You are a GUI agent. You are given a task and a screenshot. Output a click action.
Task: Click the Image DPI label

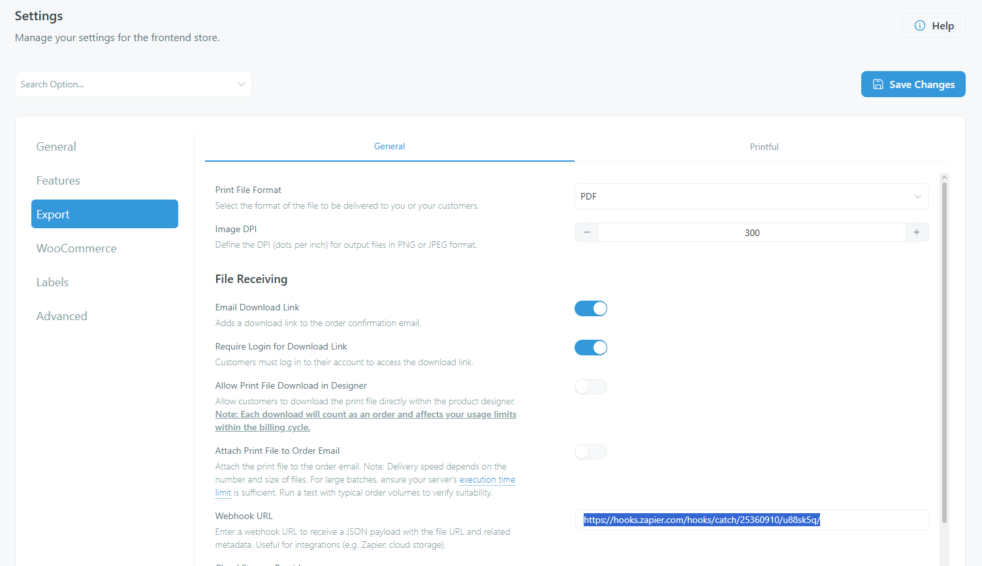(x=236, y=229)
